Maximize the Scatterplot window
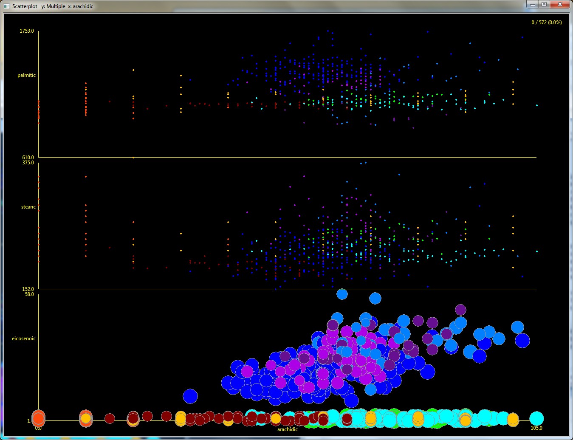 tap(544, 4)
